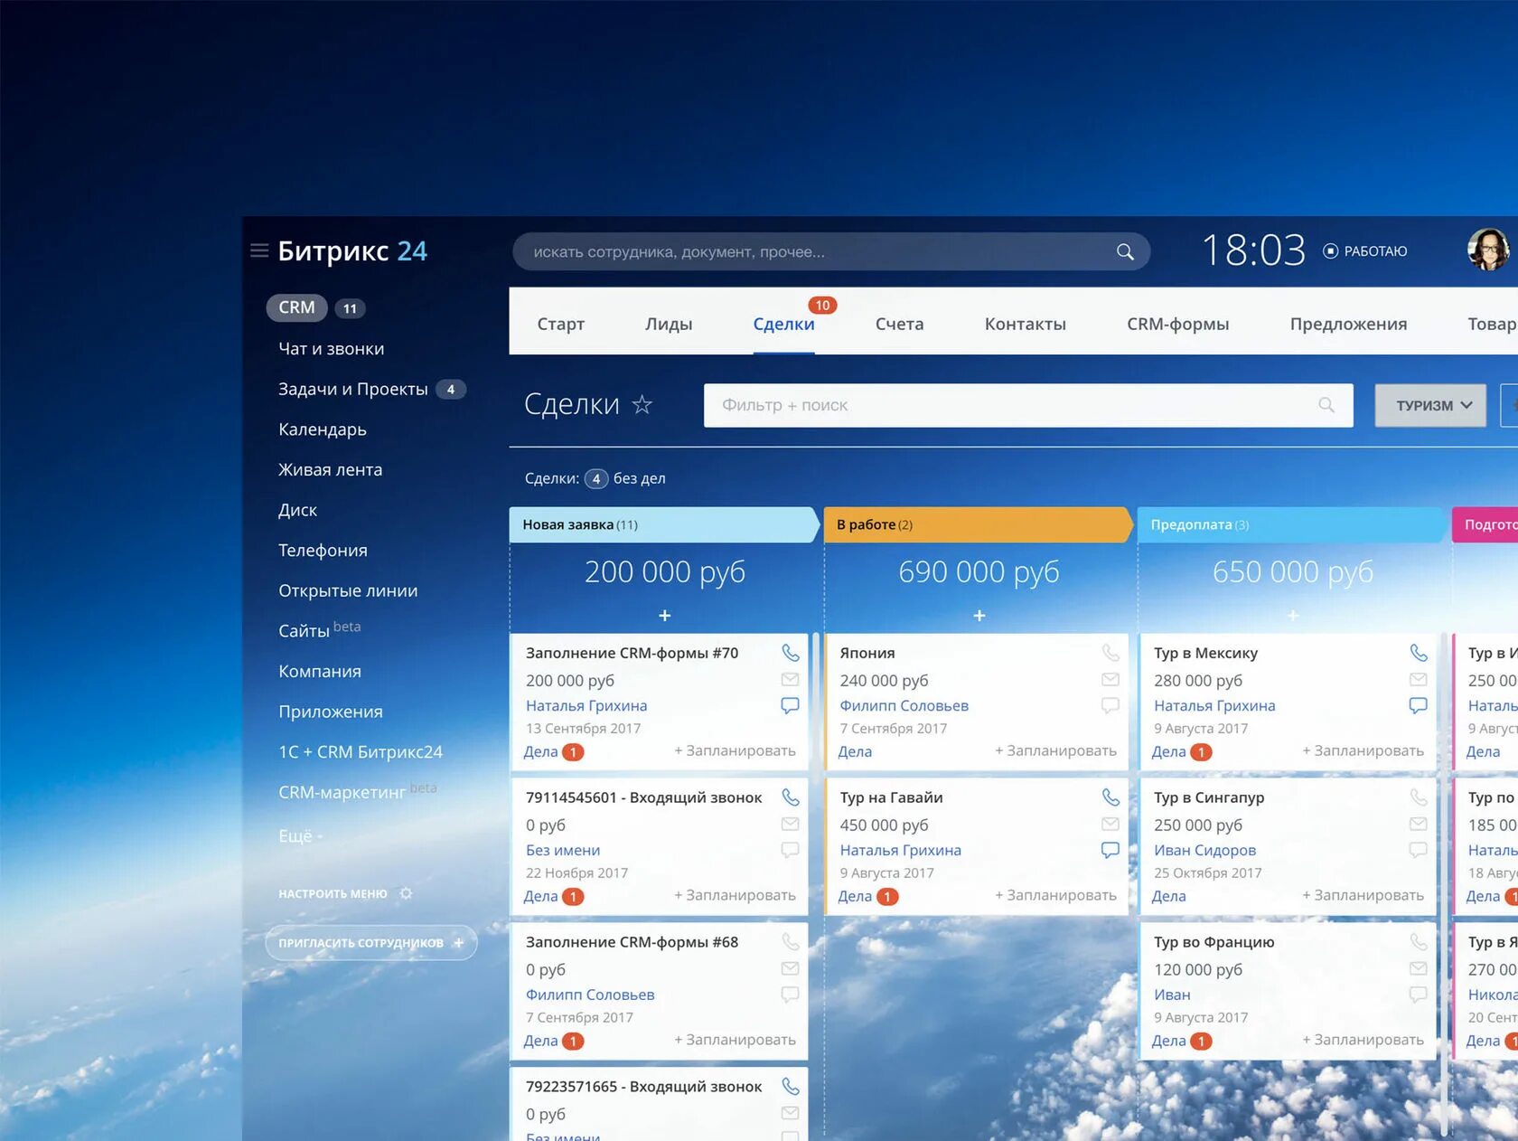Open the Предложения tab
Screen dimensions: 1518x1141
[x=1348, y=324]
